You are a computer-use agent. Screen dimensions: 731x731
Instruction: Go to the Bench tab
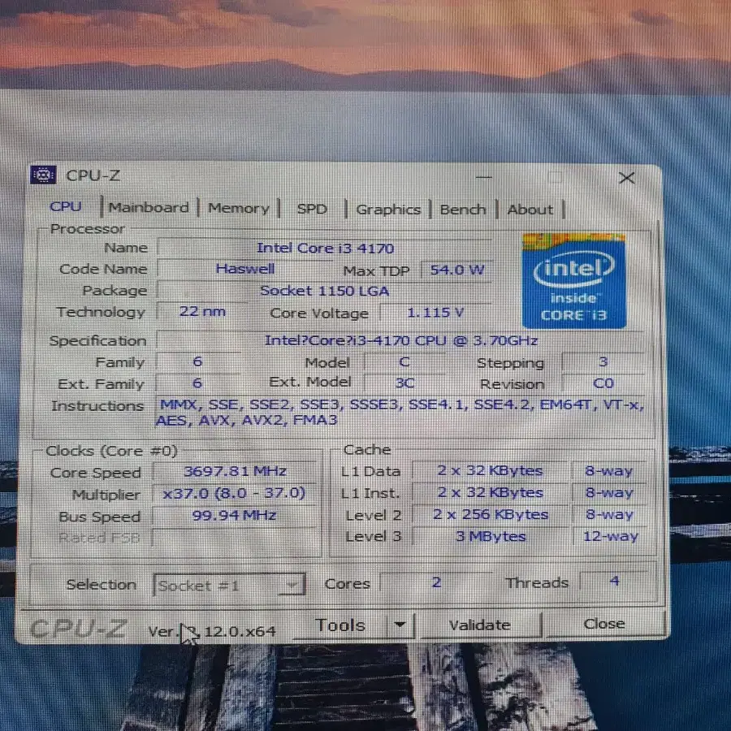click(462, 210)
